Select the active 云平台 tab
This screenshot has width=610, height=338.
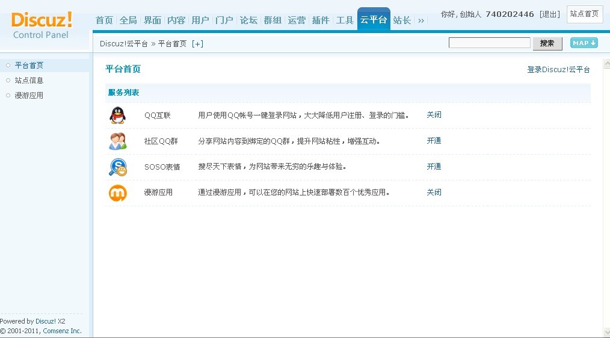(374, 19)
